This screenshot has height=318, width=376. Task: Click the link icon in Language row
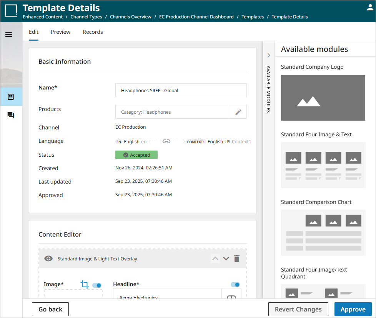(166, 141)
